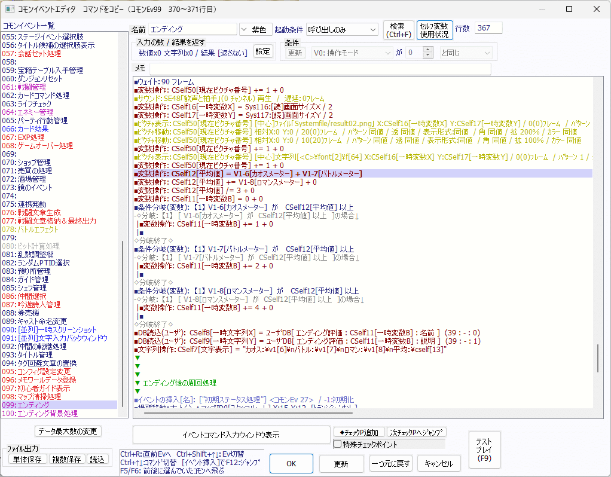
Task: Click the 更新 button beside the 条件 variable
Action: click(295, 53)
